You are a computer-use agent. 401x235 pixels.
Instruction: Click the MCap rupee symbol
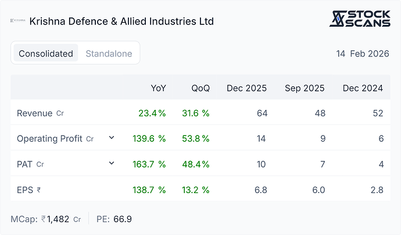pyautogui.click(x=44, y=219)
